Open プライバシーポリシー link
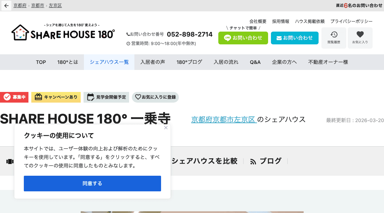The height and width of the screenshot is (213, 384). tap(351, 22)
